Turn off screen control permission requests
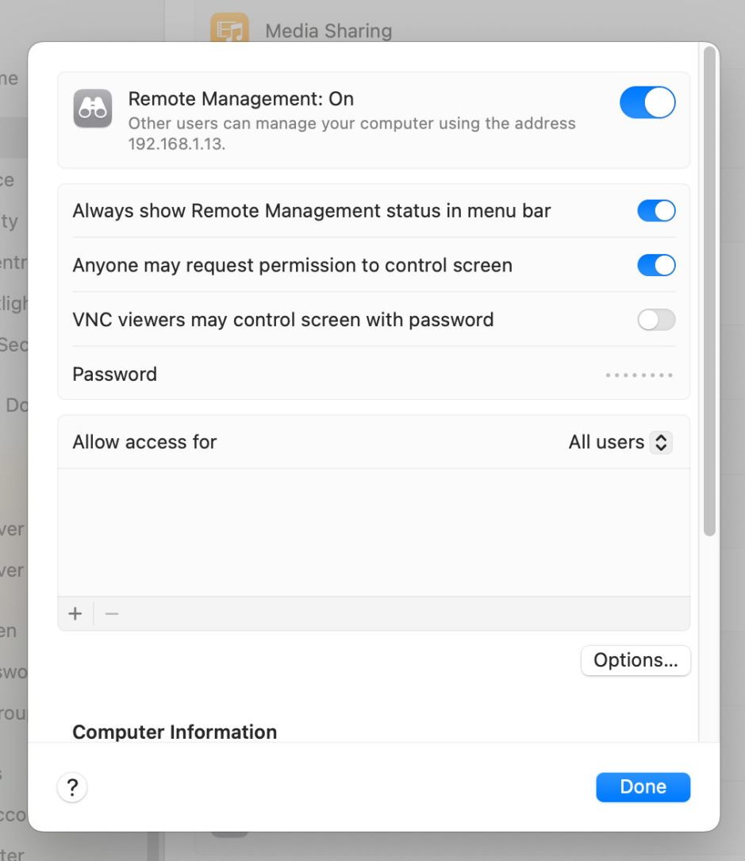This screenshot has width=745, height=861. 656,265
